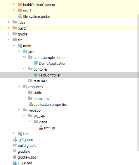The width and height of the screenshot is (139, 165).
Task: Expand the gradle folder
Action: pos(8,34)
